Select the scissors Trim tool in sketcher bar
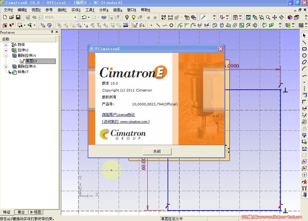The image size is (308, 221). coord(304,108)
